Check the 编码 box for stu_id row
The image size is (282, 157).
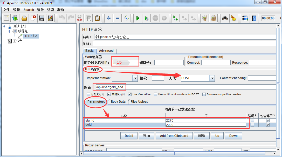[252, 121]
